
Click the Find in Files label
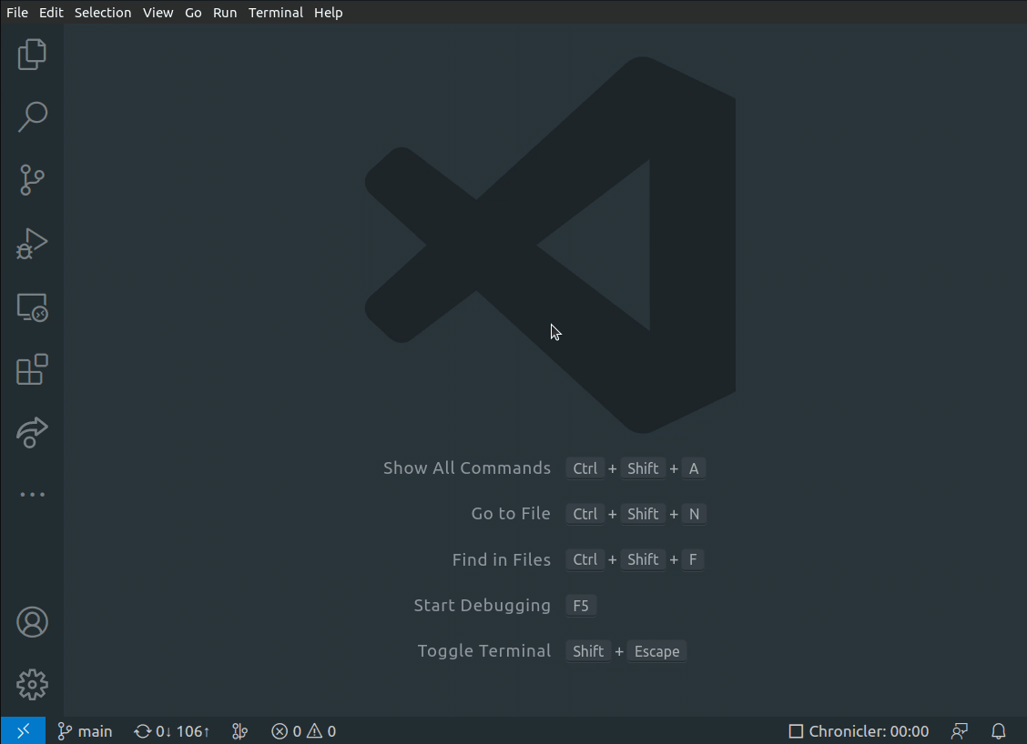[x=501, y=559]
